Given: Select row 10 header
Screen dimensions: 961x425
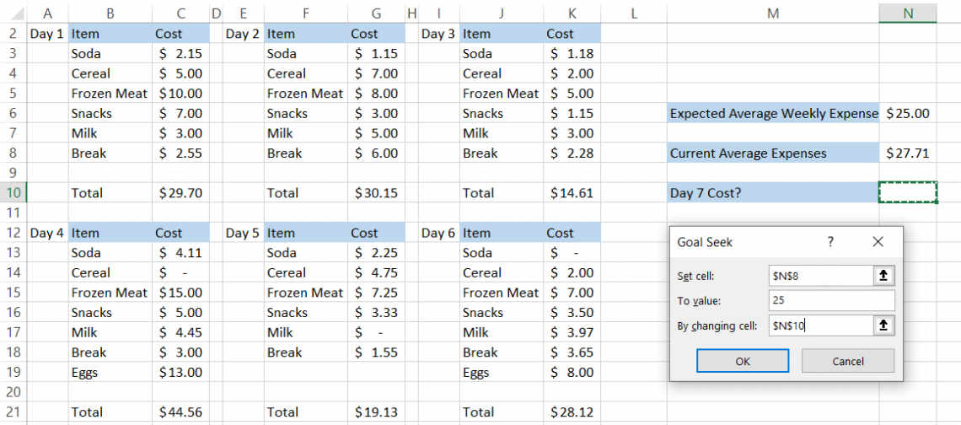Looking at the screenshot, I should pyautogui.click(x=13, y=193).
